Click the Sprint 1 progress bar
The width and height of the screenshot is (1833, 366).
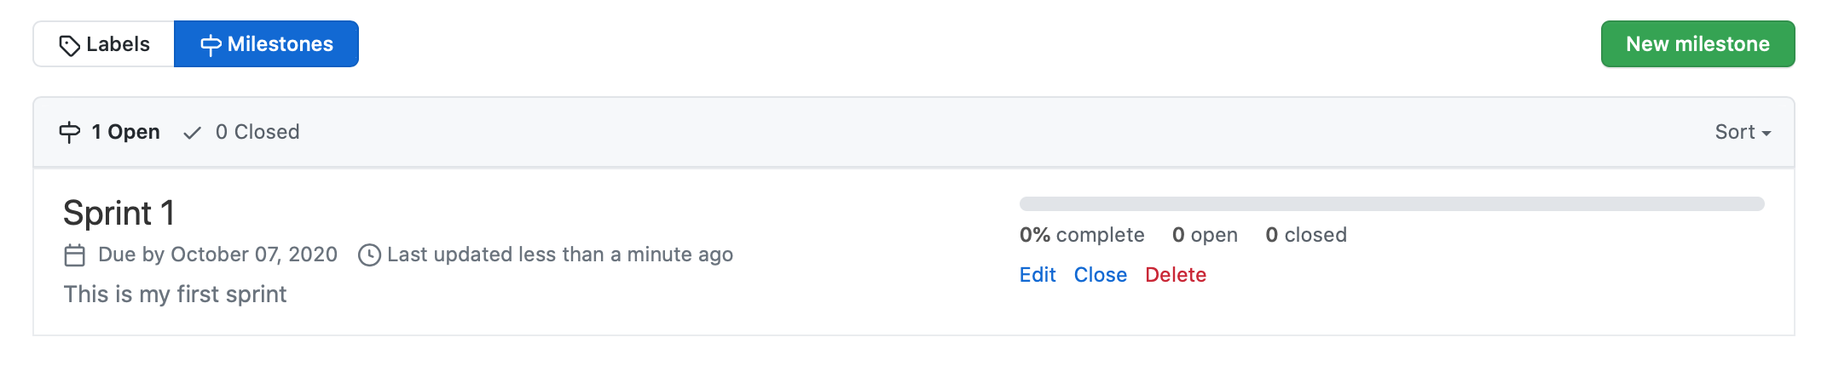1391,204
